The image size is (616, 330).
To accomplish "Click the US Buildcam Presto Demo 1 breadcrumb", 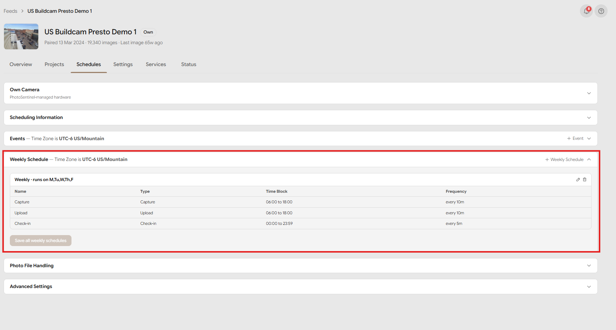I will pyautogui.click(x=60, y=11).
